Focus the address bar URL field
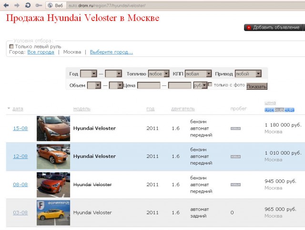 185,6
